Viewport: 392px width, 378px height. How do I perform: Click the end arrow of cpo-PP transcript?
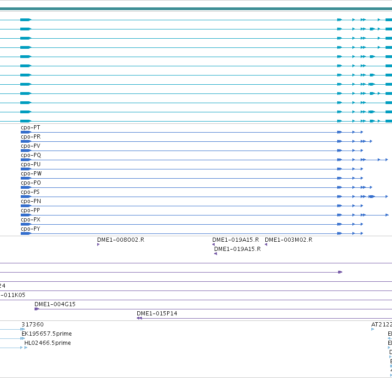[x=387, y=215]
